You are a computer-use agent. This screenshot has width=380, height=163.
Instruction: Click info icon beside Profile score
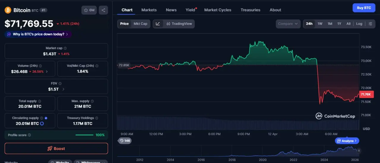pos(29,135)
